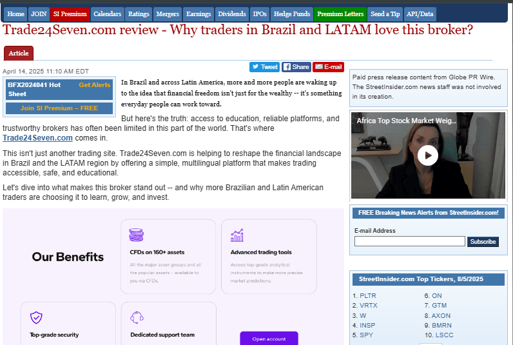Select the Article tab
Screen dimensions: 513x345
[19, 54]
